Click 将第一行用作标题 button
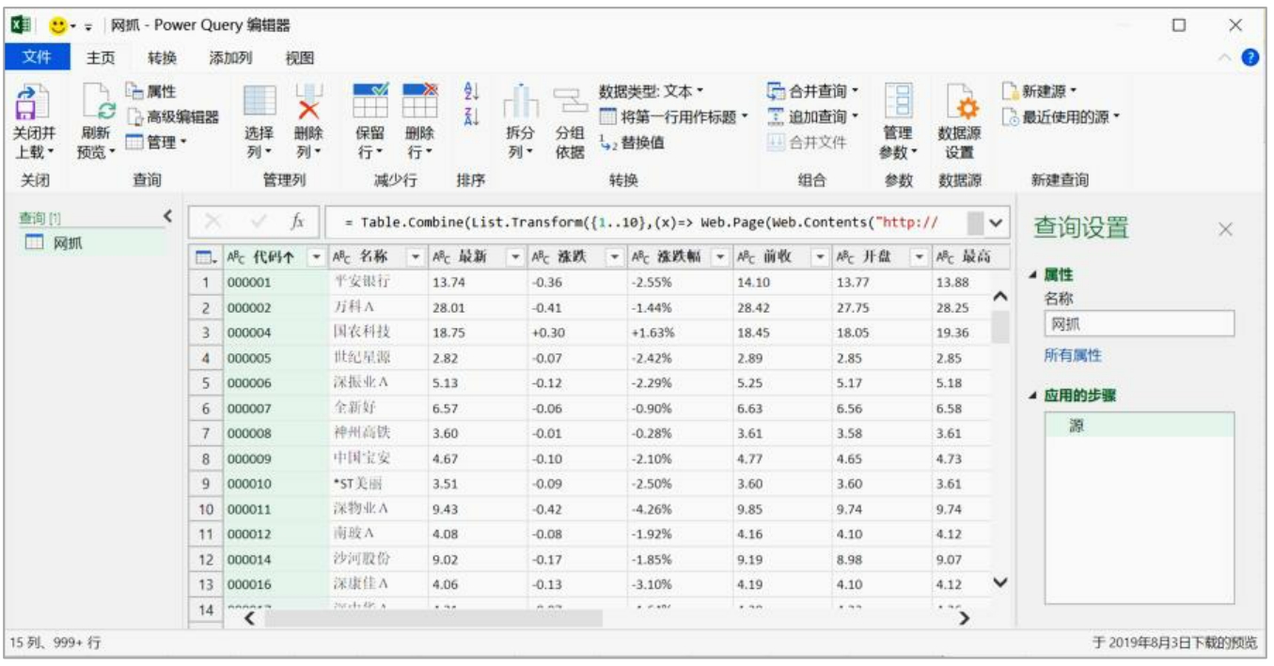The image size is (1274, 666). coord(674,116)
